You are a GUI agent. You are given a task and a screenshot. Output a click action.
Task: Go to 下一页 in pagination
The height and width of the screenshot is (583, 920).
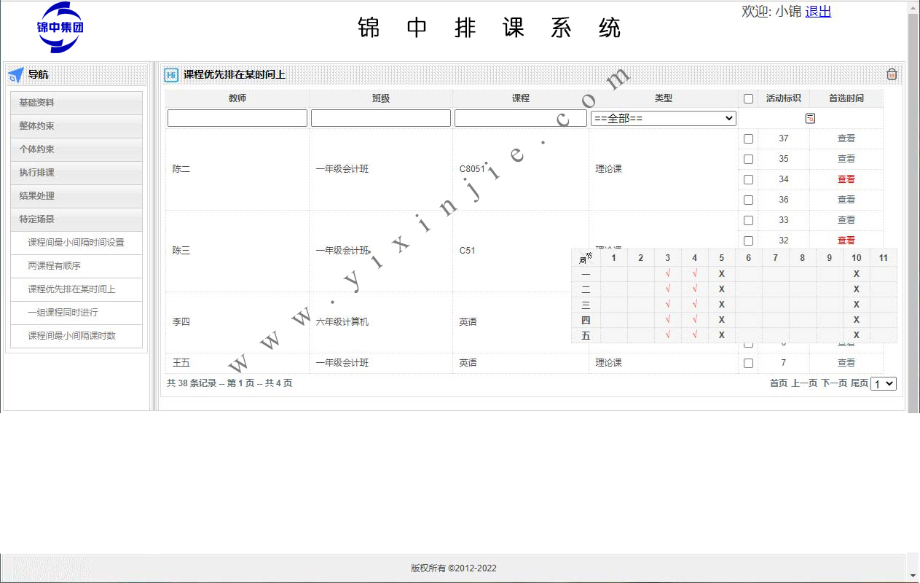pyautogui.click(x=834, y=383)
